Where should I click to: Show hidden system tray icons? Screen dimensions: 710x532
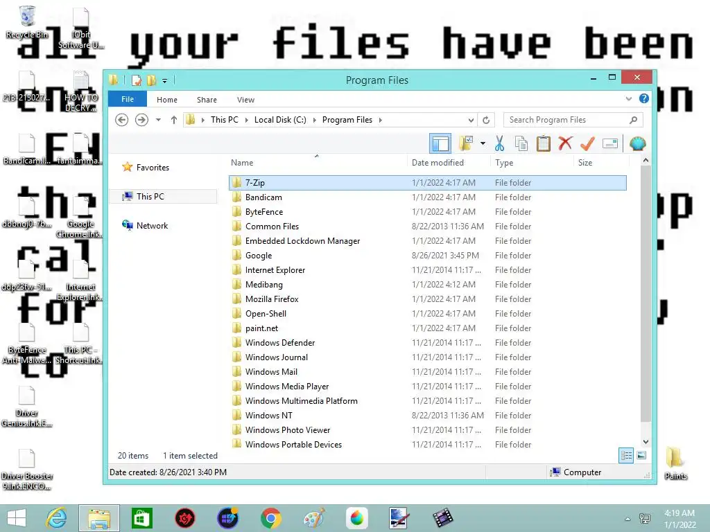coord(627,519)
